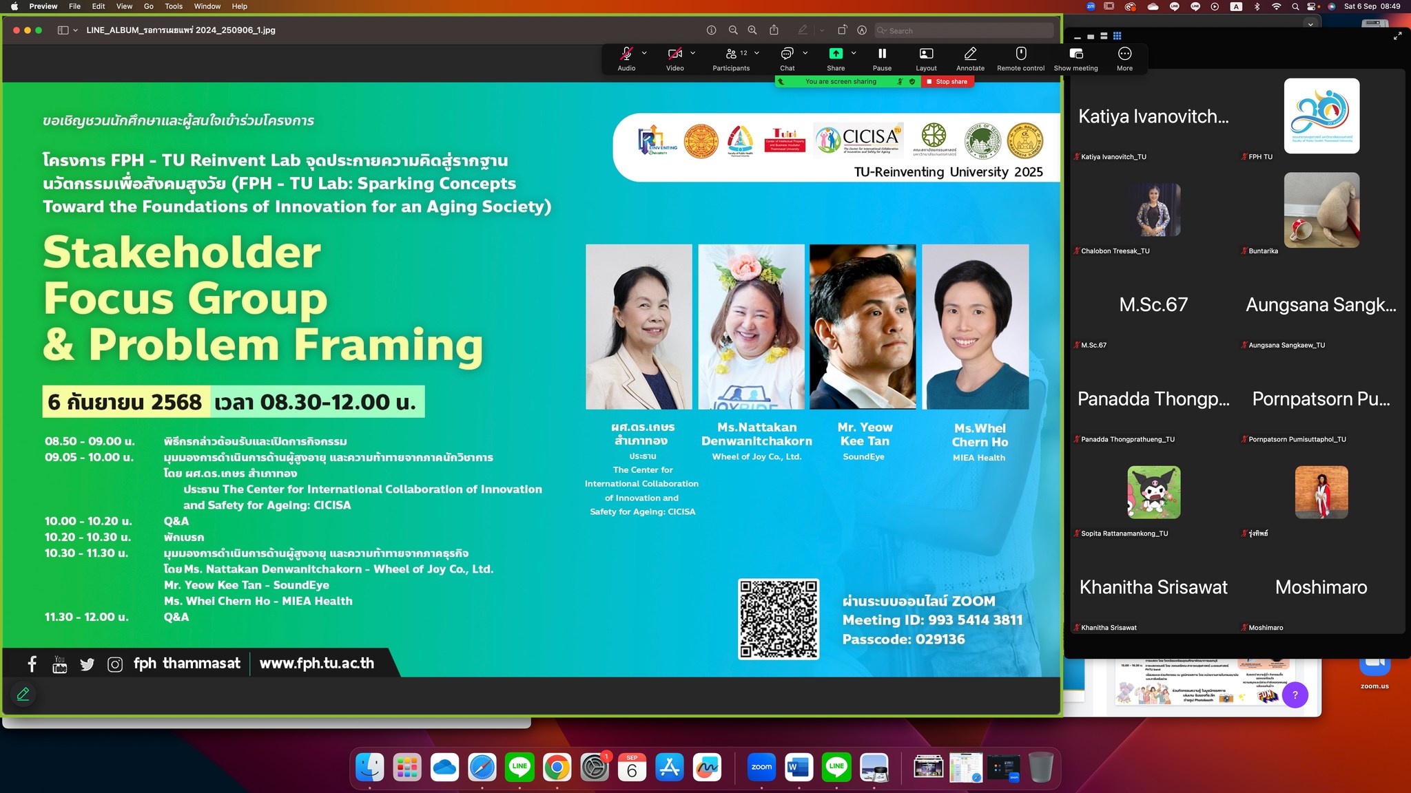Open the File menu

[74, 6]
